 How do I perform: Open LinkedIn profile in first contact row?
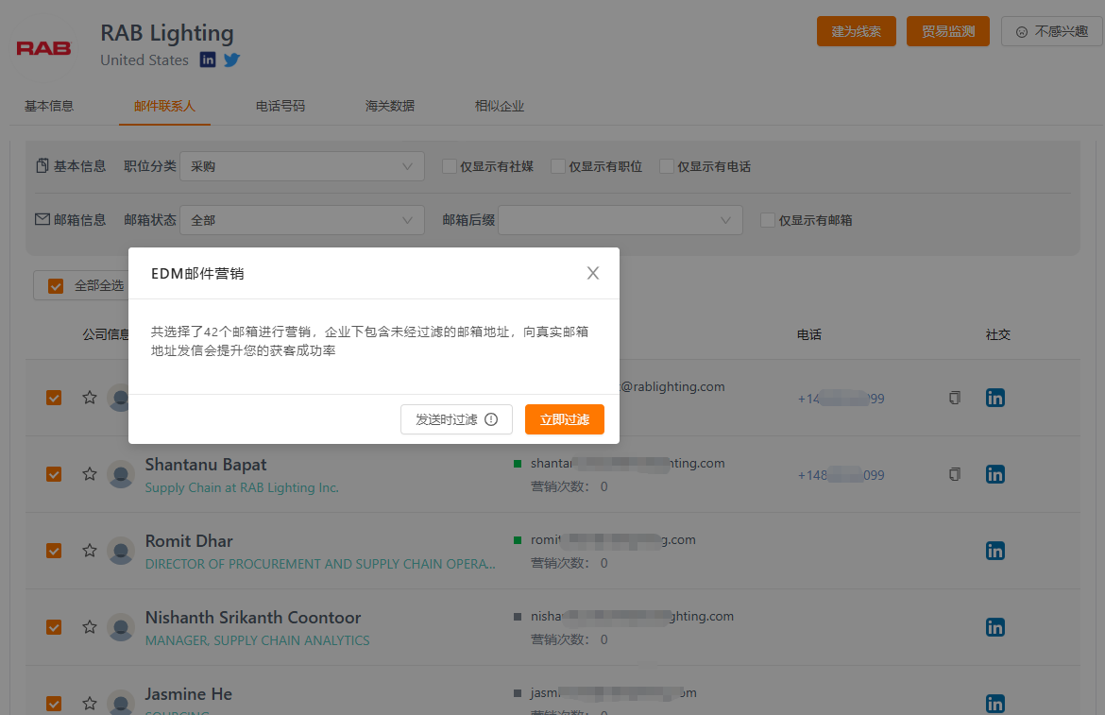(995, 398)
